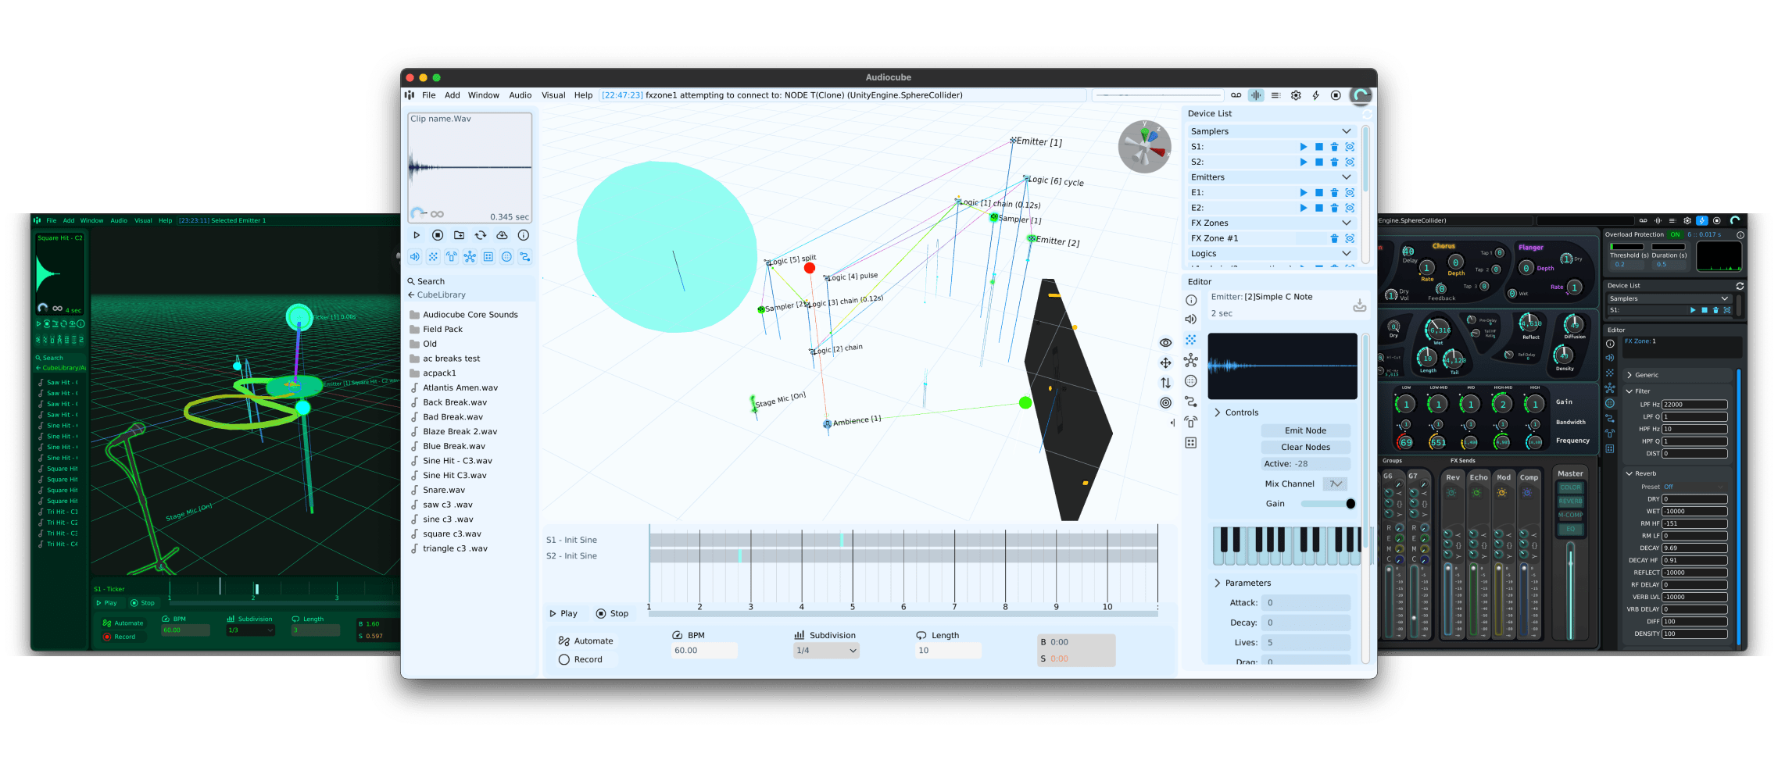Collapse the Samplers section in the Device List

[x=1346, y=130]
